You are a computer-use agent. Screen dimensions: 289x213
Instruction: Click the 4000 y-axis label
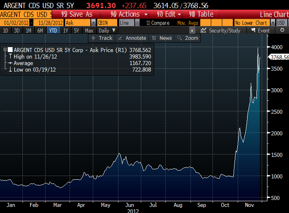[x=277, y=47]
